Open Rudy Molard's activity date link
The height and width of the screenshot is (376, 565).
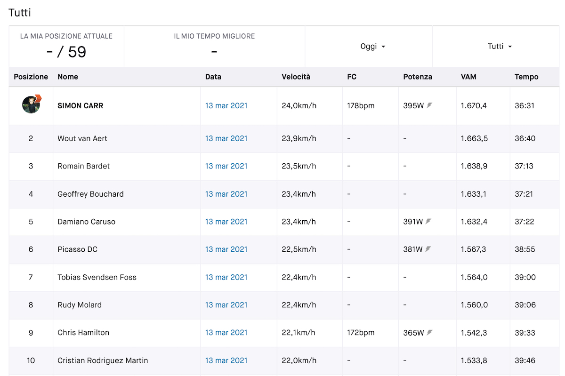226,305
